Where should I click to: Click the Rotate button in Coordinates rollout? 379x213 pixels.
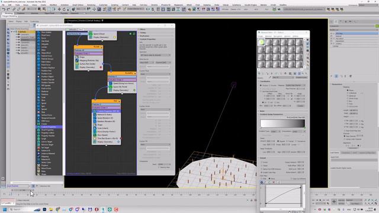[x=300, y=106]
